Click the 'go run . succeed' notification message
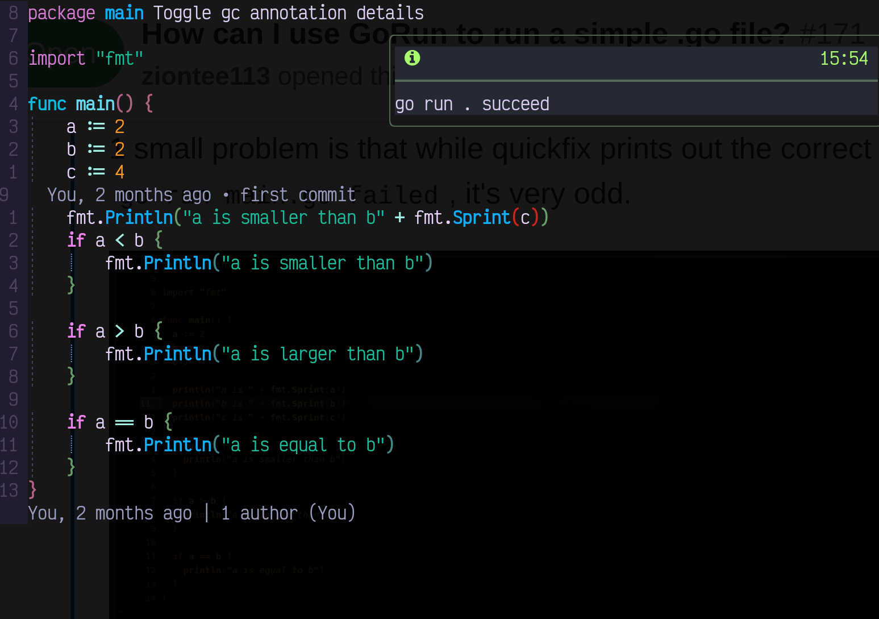The height and width of the screenshot is (619, 879). click(x=472, y=103)
